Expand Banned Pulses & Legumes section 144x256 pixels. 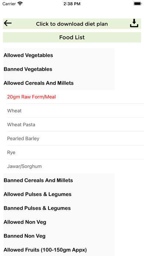point(59,208)
